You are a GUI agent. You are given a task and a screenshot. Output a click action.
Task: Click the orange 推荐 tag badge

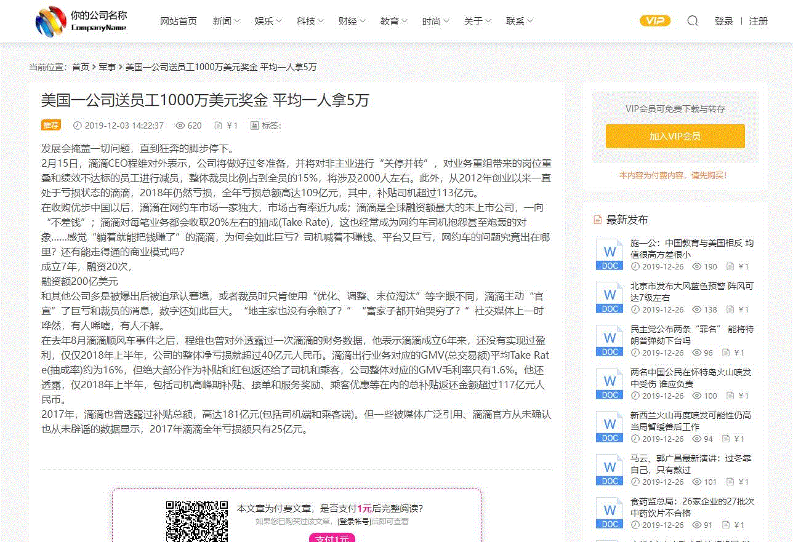pyautogui.click(x=51, y=126)
